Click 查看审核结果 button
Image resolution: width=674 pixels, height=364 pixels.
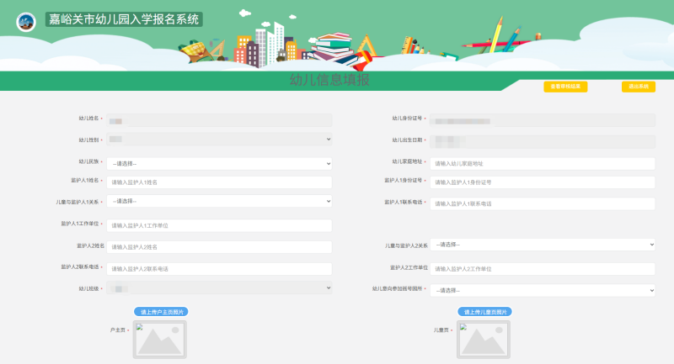(x=564, y=87)
